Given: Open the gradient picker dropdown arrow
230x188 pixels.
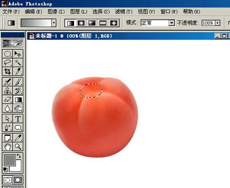Looking at the screenshot, I should [54, 23].
